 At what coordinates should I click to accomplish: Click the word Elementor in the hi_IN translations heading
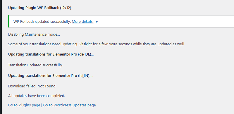pyautogui.click(x=60, y=76)
